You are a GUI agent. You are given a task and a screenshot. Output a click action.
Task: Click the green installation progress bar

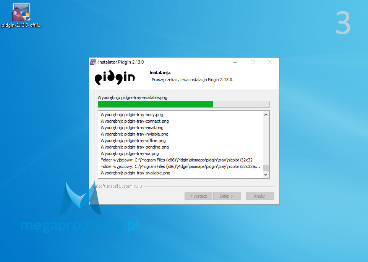coord(183,104)
